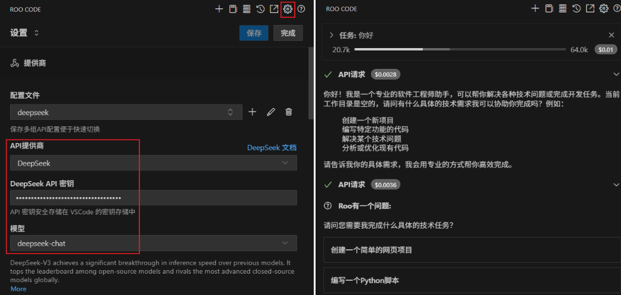Click the plus new task icon in right panel
This screenshot has width=621, height=295.
tap(535, 9)
